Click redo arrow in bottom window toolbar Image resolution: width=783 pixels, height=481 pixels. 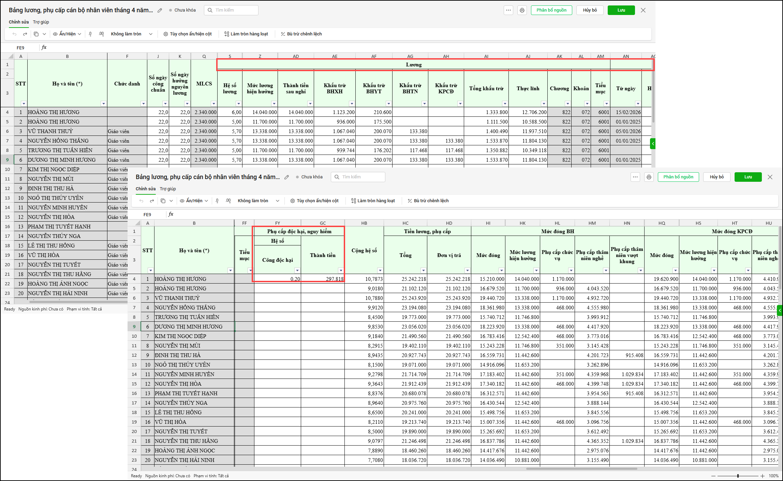[152, 201]
